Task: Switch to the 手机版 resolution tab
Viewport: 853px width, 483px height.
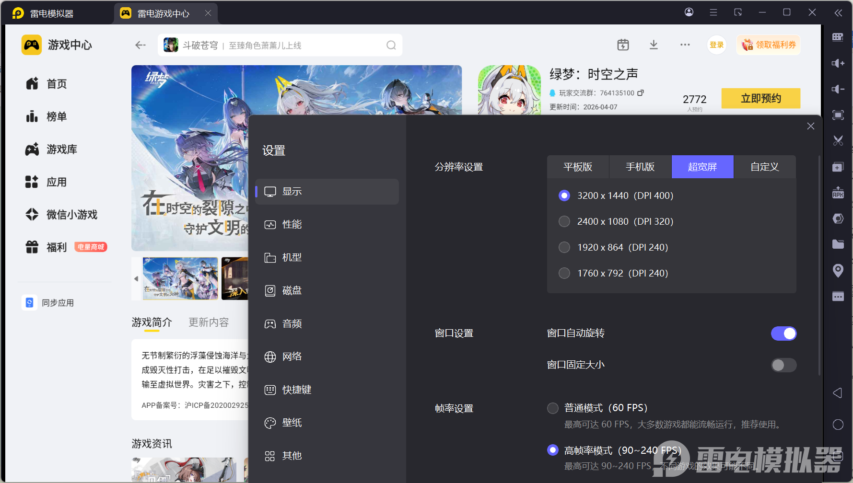Action: (640, 167)
